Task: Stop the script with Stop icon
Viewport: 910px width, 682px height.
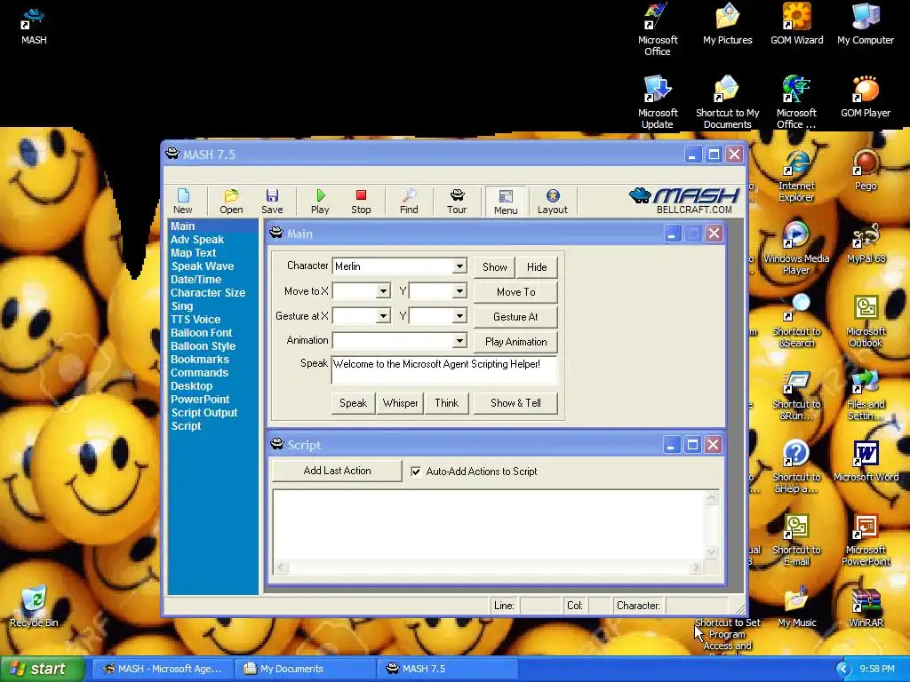Action: tap(361, 202)
